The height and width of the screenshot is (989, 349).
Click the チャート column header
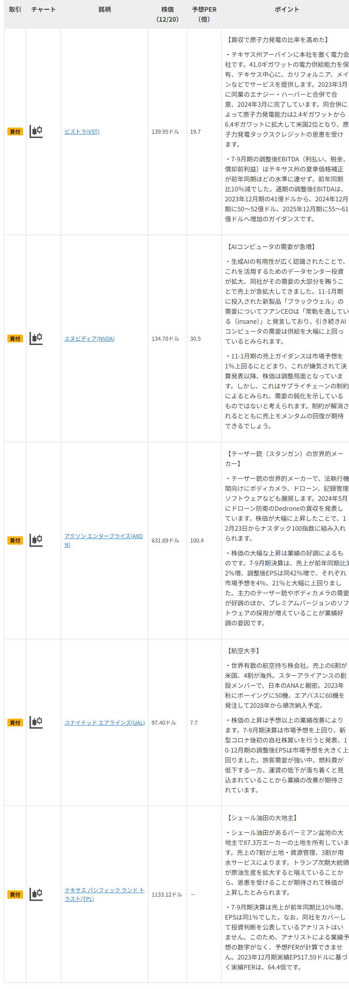[x=43, y=10]
